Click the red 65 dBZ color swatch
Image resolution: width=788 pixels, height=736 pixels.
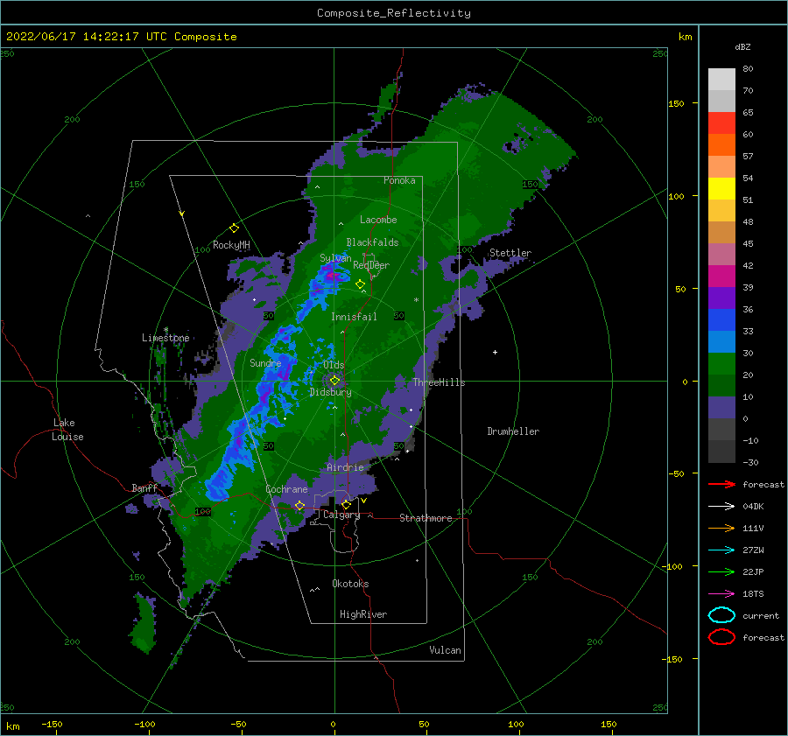tap(721, 123)
